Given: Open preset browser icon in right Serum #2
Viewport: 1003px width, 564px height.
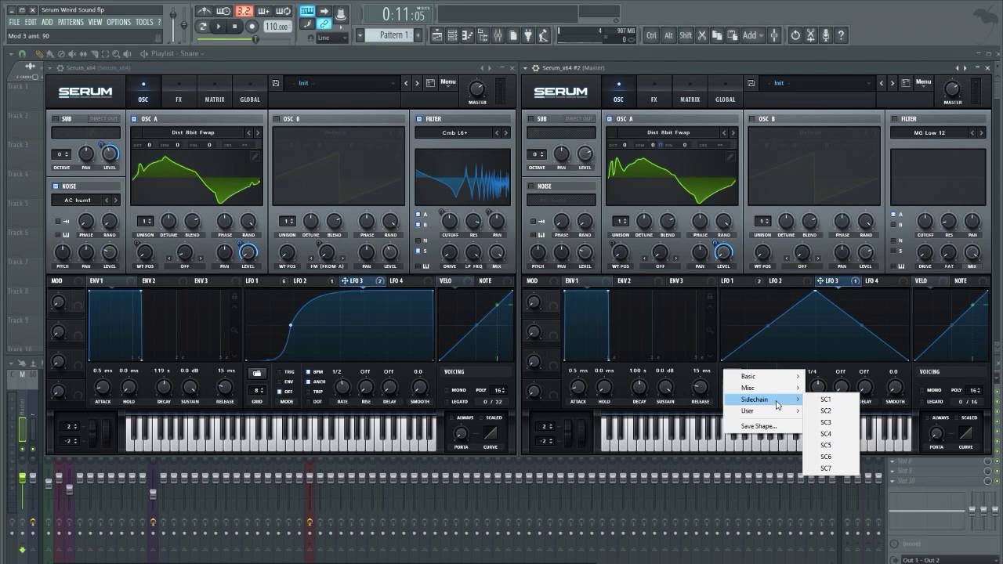Looking at the screenshot, I should (x=907, y=83).
